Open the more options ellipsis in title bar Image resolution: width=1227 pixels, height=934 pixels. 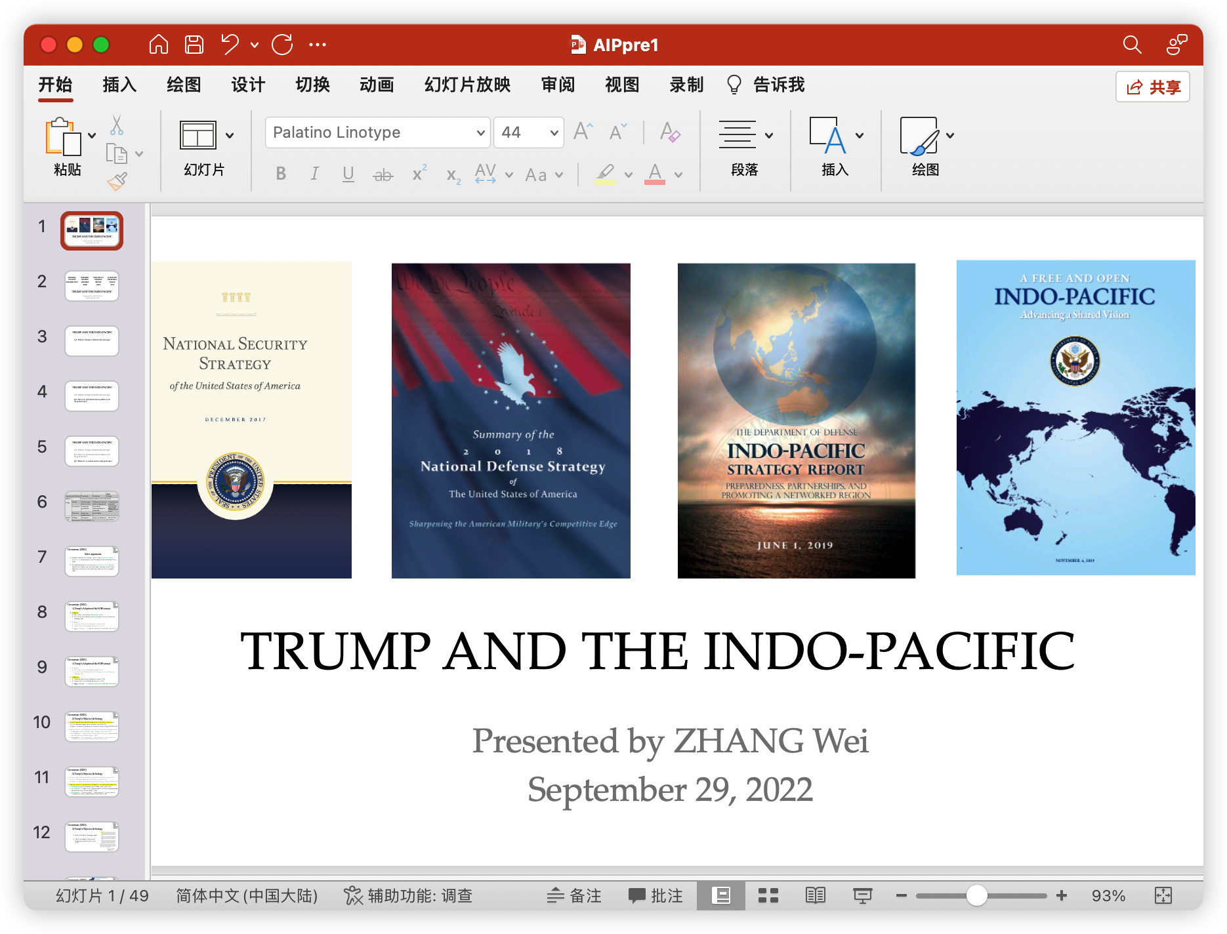(318, 45)
